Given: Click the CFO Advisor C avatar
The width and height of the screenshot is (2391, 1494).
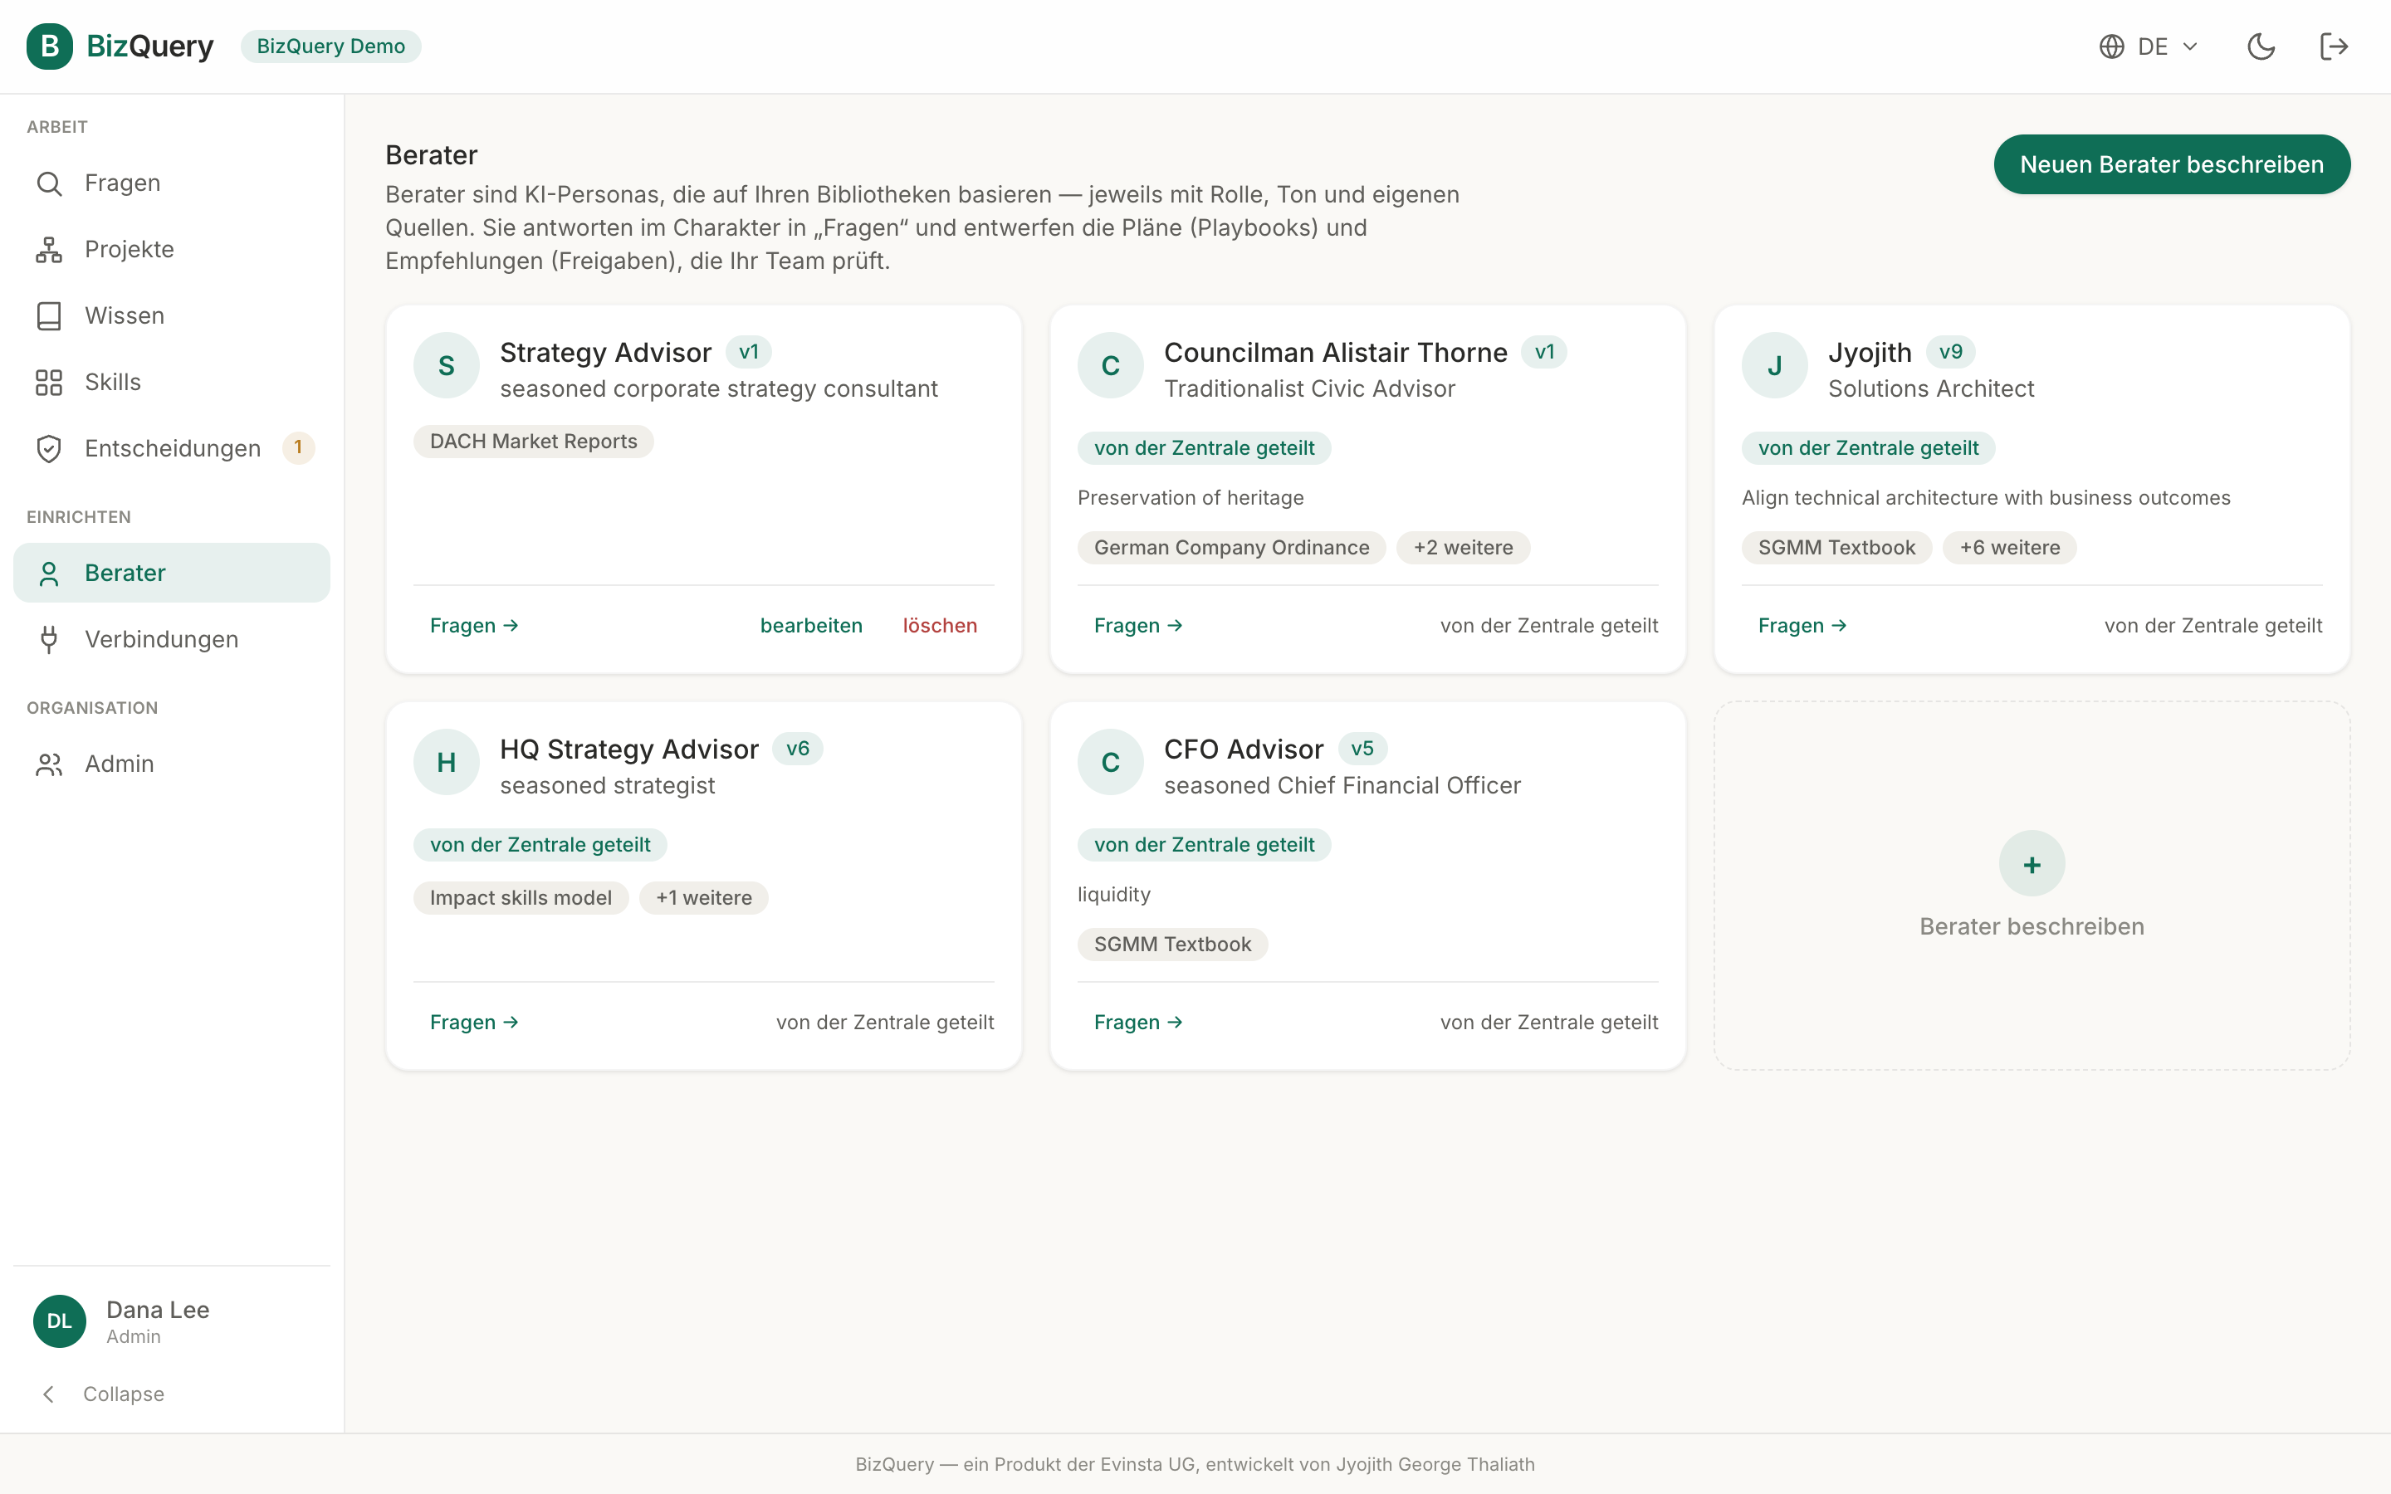Looking at the screenshot, I should (1111, 762).
